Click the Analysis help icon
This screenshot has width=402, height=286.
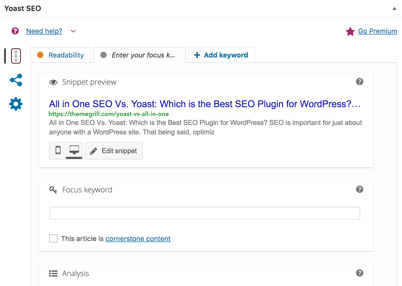(x=360, y=273)
